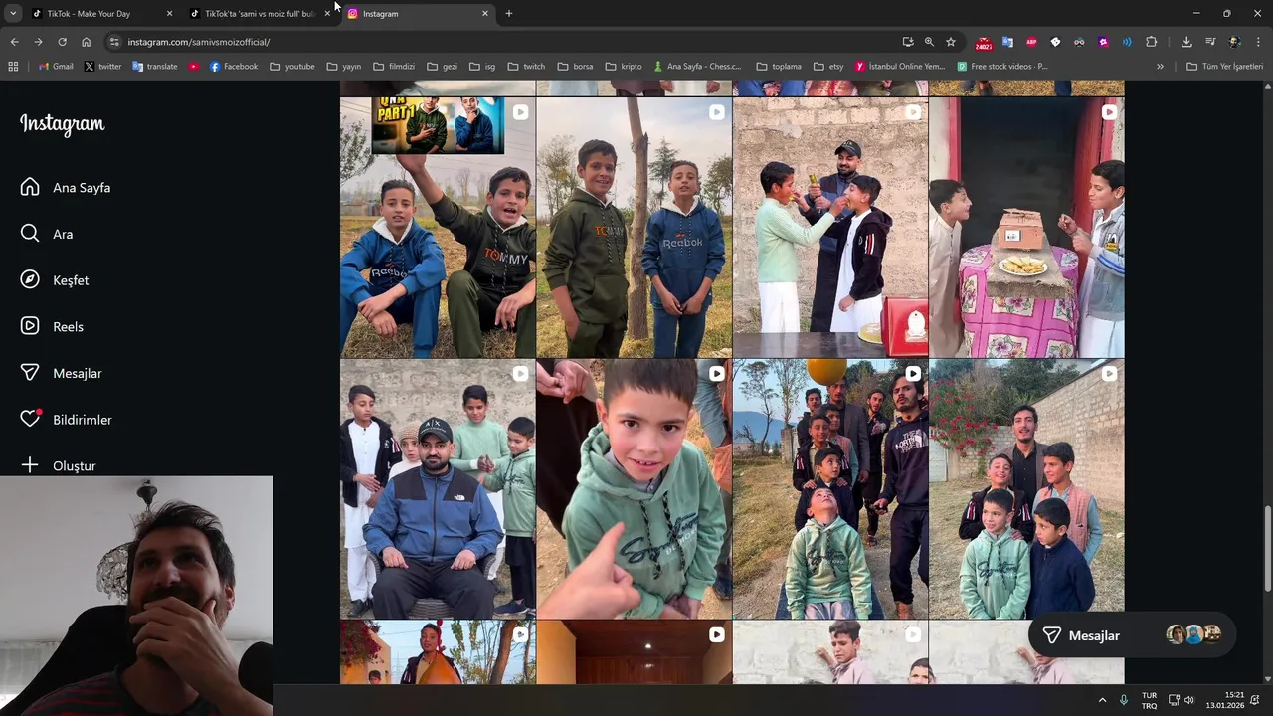Go back to previous page

[x=14, y=42]
